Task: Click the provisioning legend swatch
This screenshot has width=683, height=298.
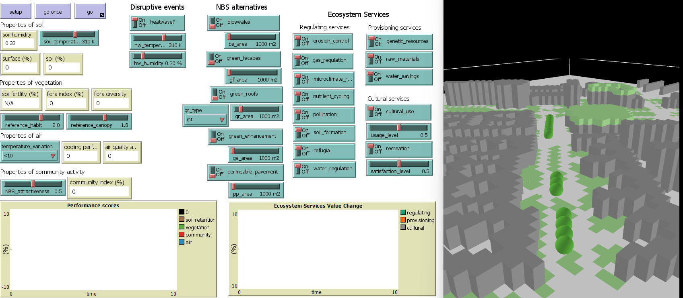Action: coord(403,220)
